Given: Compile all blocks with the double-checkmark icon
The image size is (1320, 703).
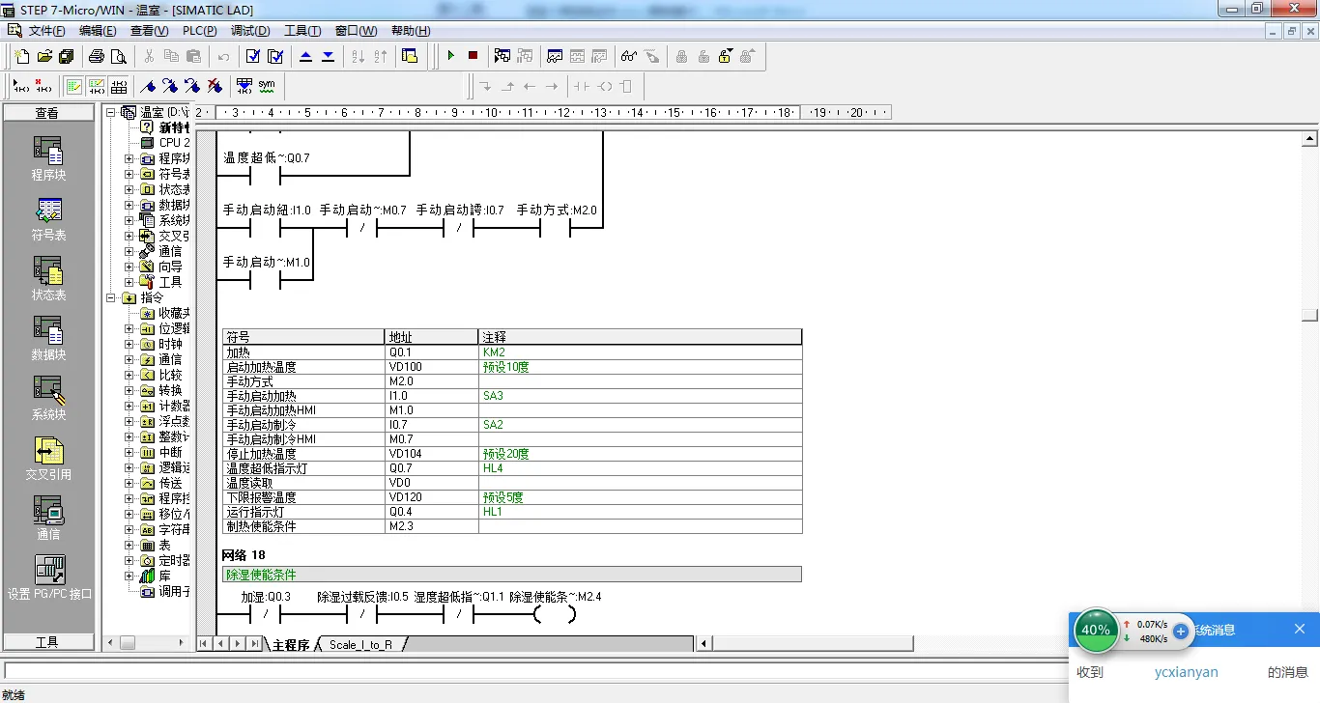Looking at the screenshot, I should pos(275,56).
